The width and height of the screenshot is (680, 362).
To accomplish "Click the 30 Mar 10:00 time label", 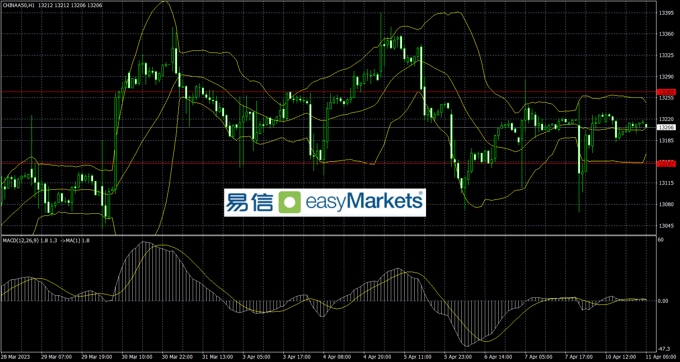I will pyautogui.click(x=137, y=357).
